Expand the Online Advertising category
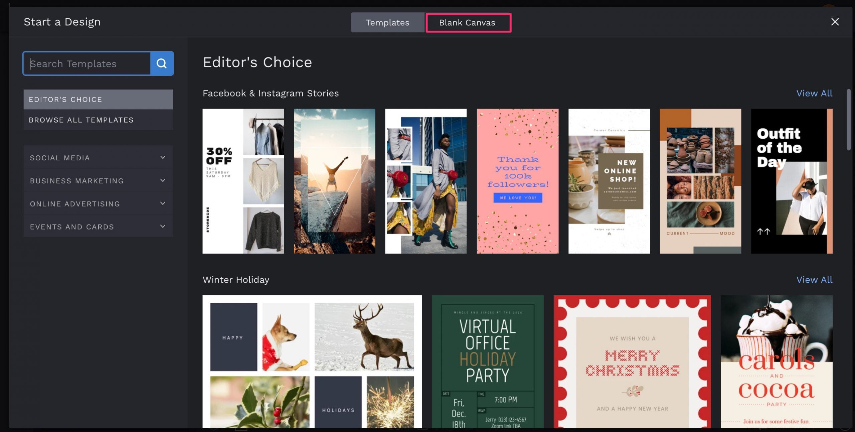Viewport: 855px width, 432px height. (x=98, y=203)
